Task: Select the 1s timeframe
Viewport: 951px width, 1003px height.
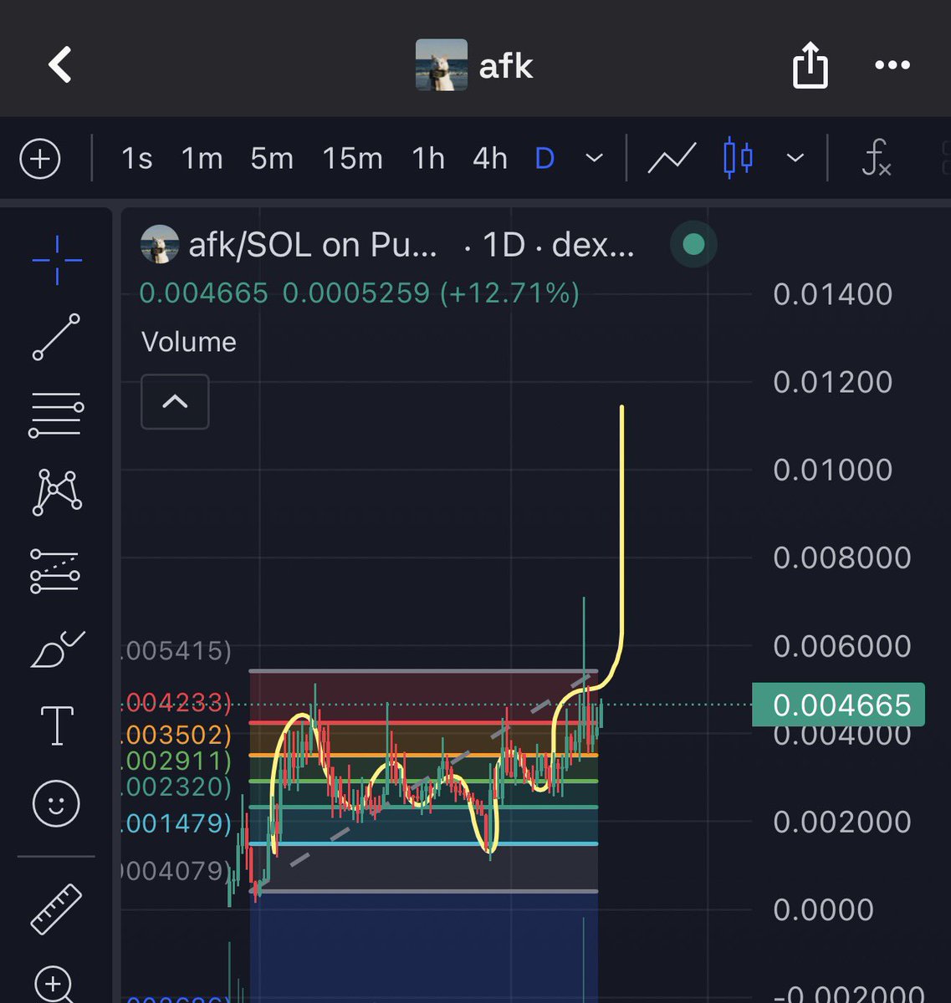Action: point(136,158)
